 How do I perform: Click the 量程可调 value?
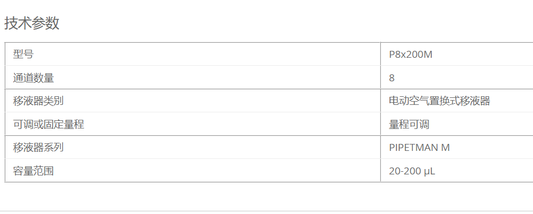point(409,124)
